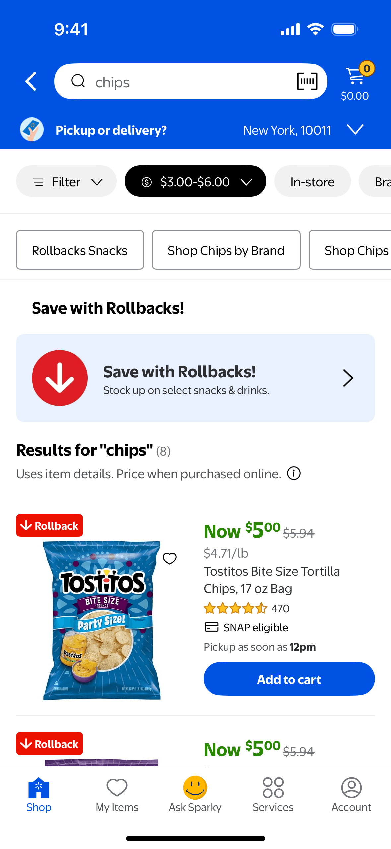Image resolution: width=391 pixels, height=849 pixels.
Task: Open Ask Sparky assistant
Action: tap(195, 795)
